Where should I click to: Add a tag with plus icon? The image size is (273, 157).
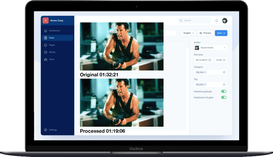[224, 85]
